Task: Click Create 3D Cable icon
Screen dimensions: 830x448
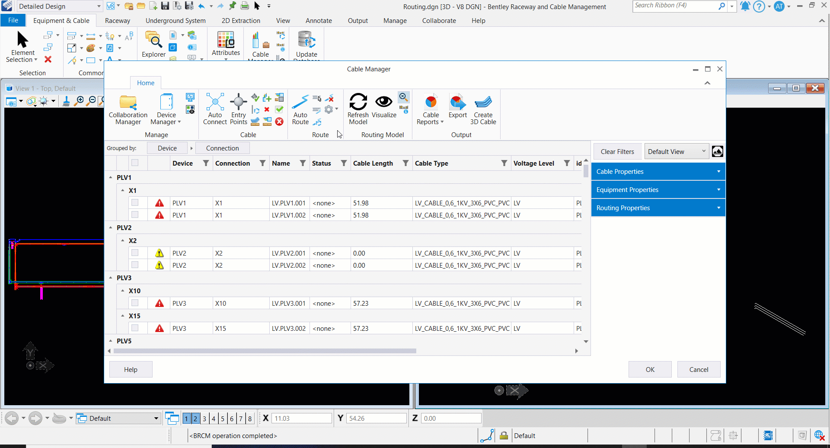Action: (483, 102)
